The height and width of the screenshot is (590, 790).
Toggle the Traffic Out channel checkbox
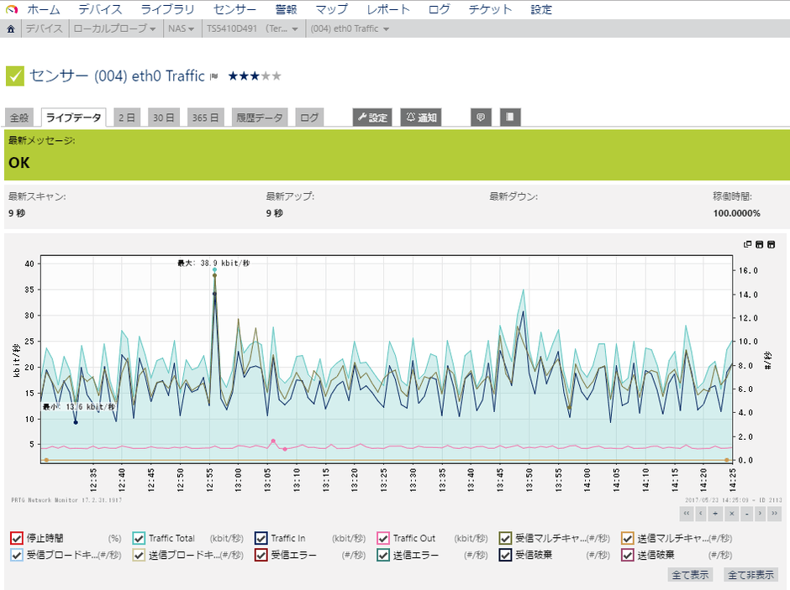pyautogui.click(x=383, y=538)
